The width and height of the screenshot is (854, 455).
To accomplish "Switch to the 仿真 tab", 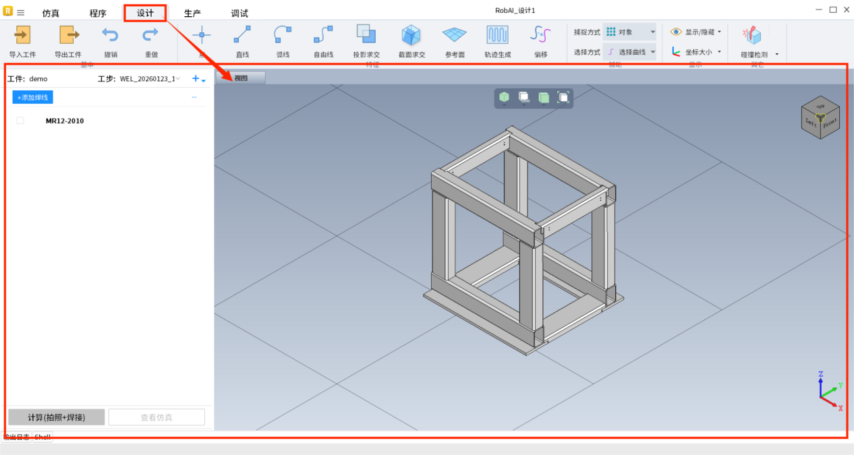I will 51,13.
